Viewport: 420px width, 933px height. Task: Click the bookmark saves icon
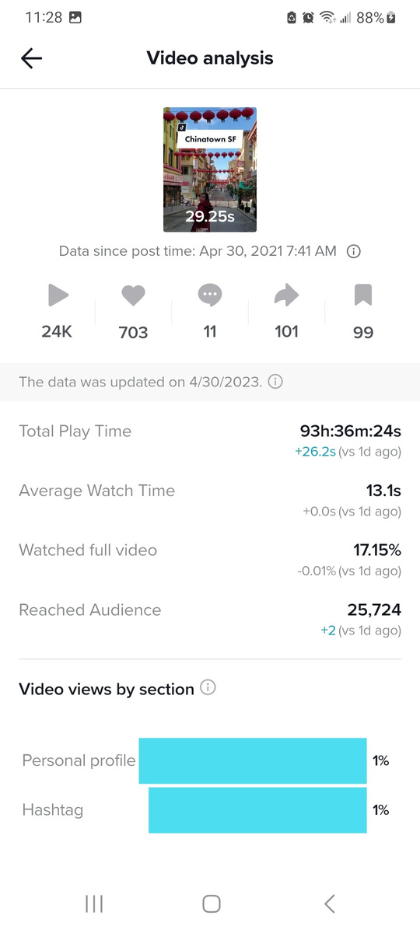(363, 295)
